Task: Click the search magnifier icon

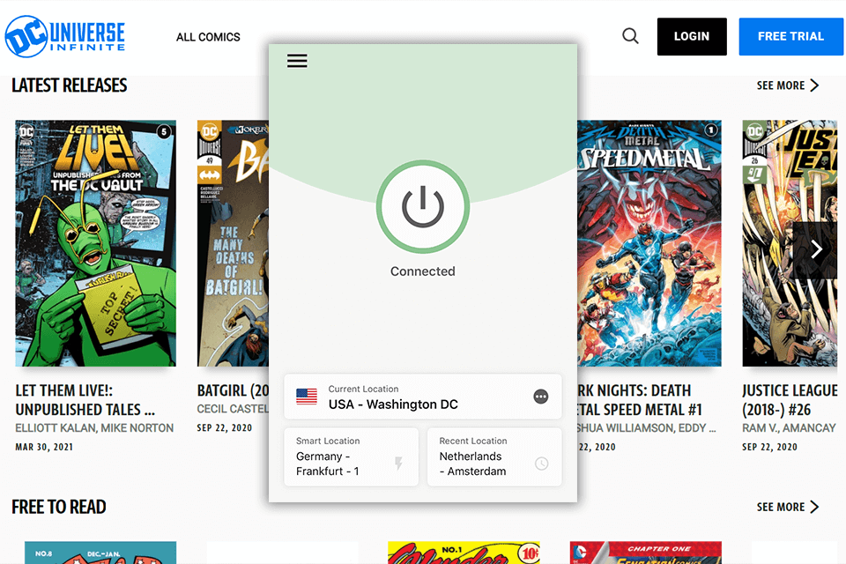Action: 630,36
